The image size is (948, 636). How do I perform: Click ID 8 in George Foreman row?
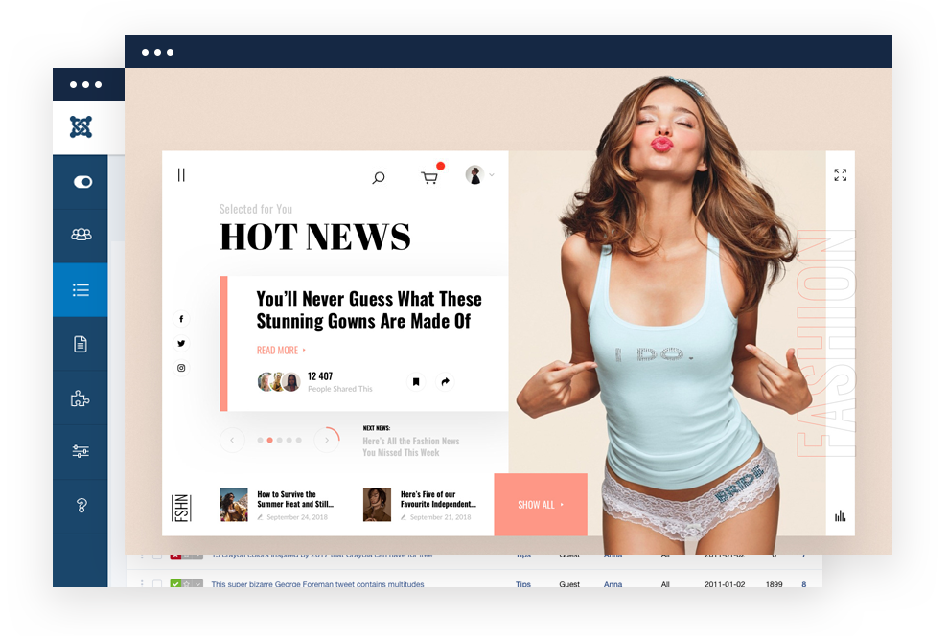(x=804, y=584)
